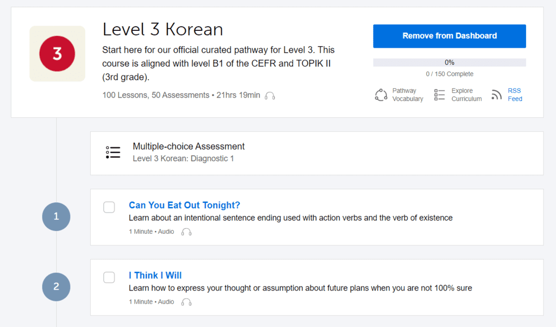
Task: Mark Can You Eat Out Tonight as complete
Action: (109, 207)
